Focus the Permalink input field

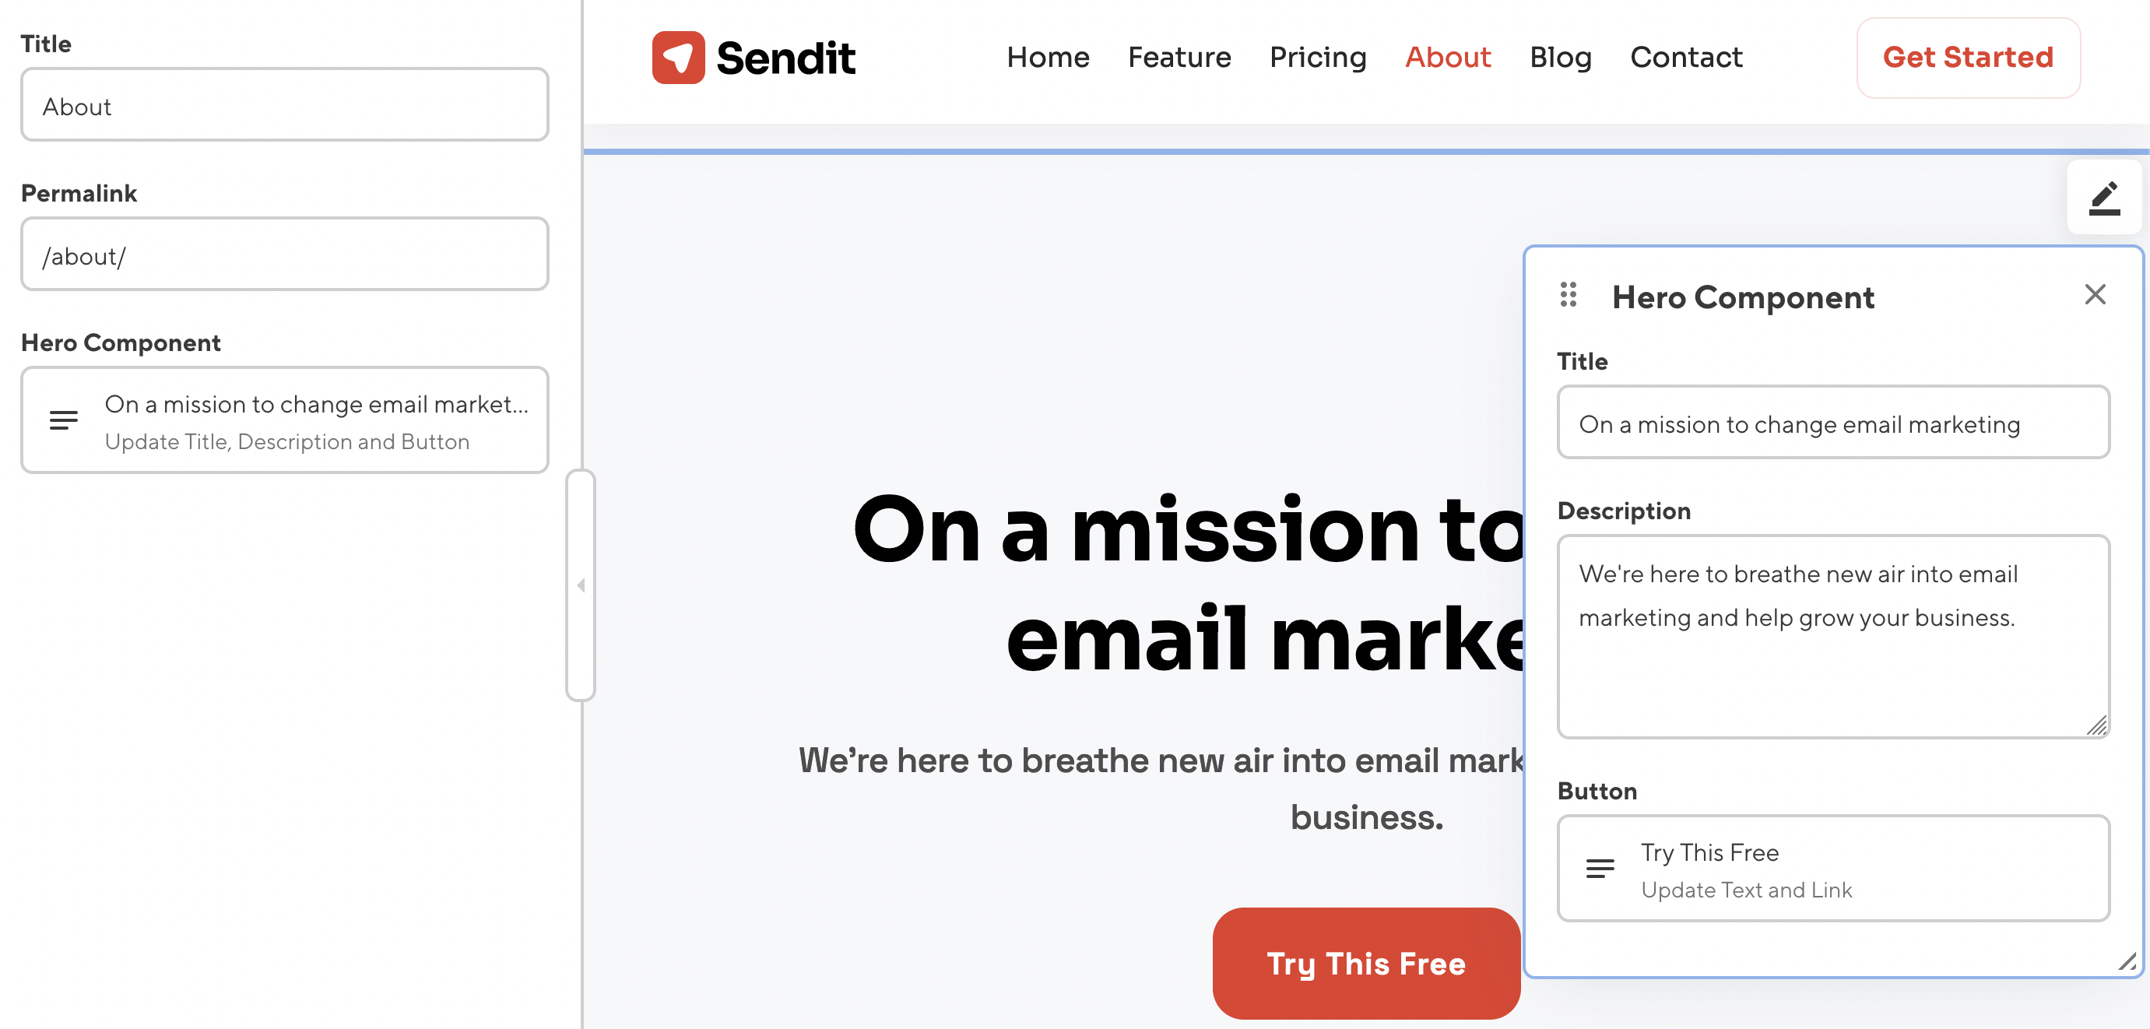(x=285, y=255)
